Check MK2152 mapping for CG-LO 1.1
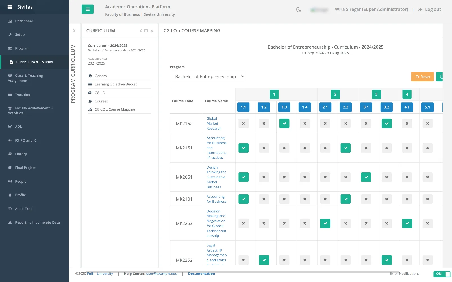This screenshot has height=282, width=452. click(x=244, y=124)
